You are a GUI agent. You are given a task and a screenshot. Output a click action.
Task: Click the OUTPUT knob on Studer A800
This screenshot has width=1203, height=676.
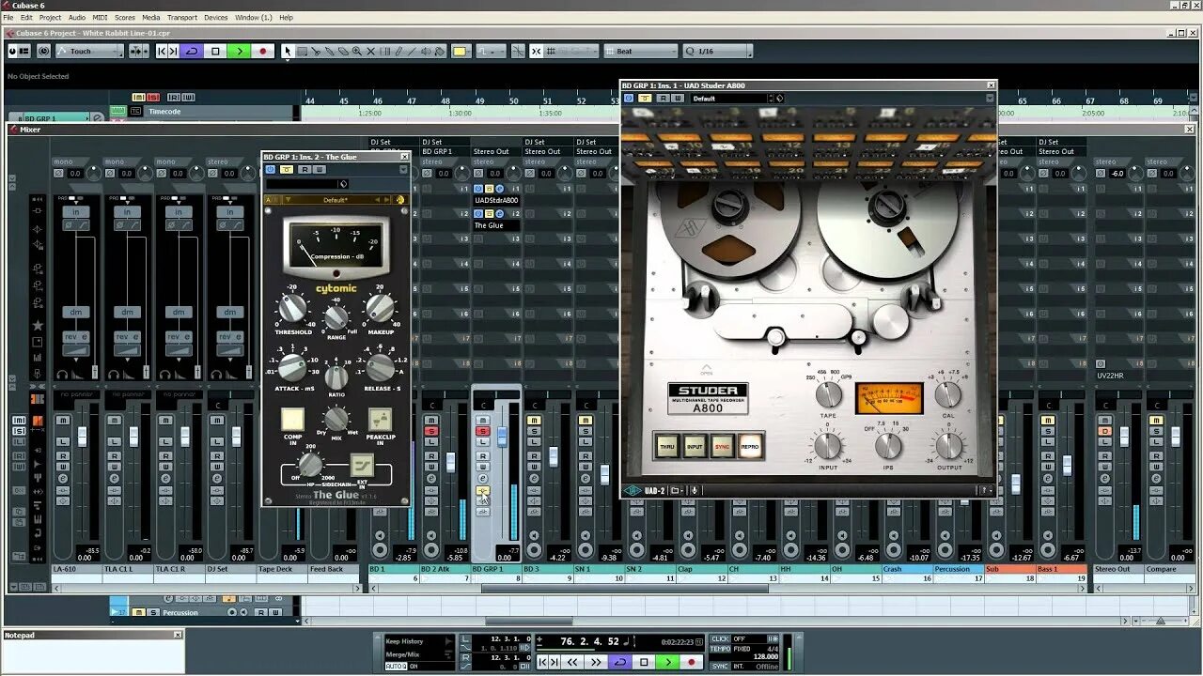pos(948,446)
